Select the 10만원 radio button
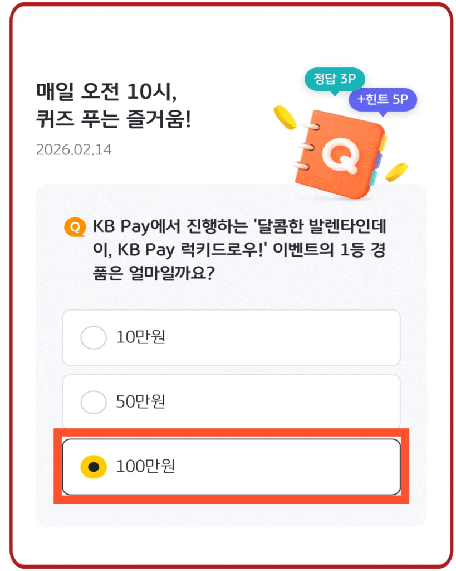Image resolution: width=456 pixels, height=571 pixels. 94,337
